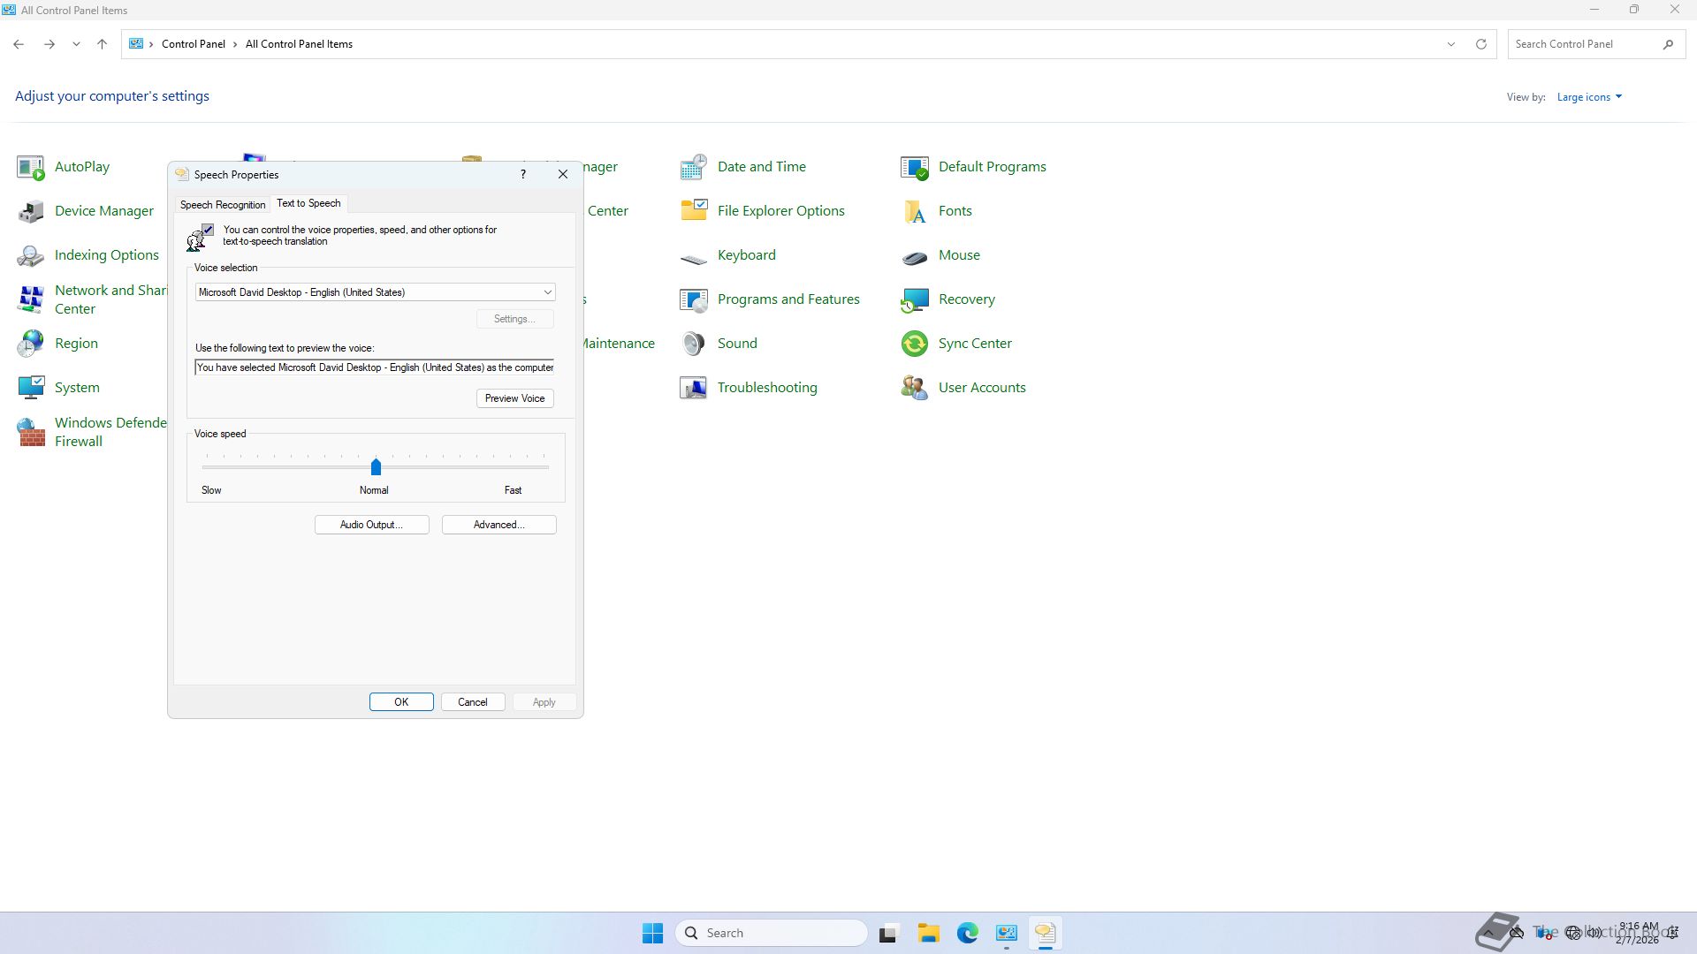Open the Audio Output settings button
The height and width of the screenshot is (954, 1697).
coord(371,525)
